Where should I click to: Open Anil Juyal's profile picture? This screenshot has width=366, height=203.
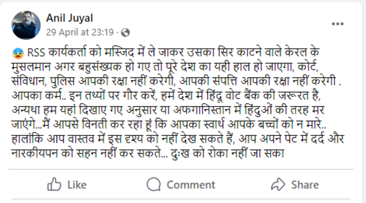(x=26, y=25)
